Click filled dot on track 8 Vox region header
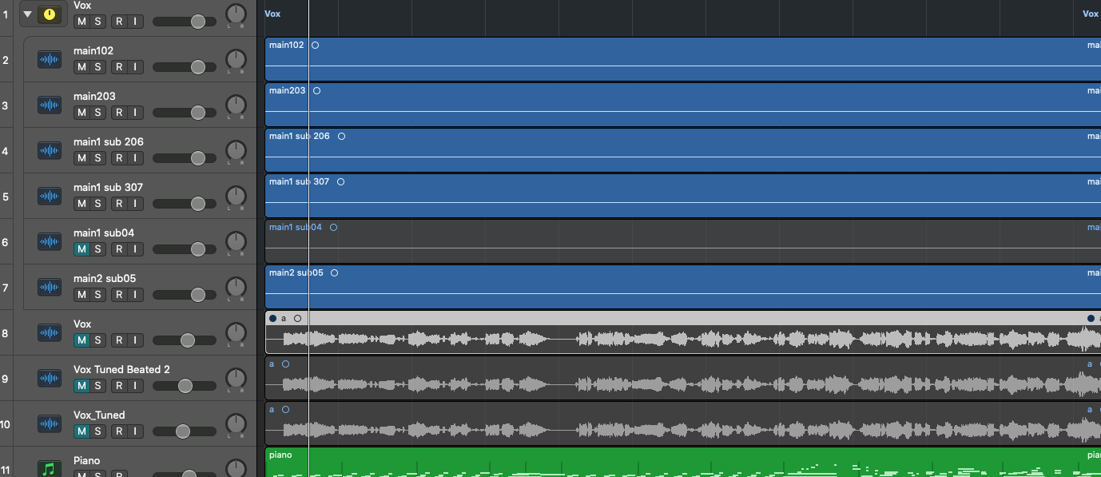Viewport: 1101px width, 477px height. (x=272, y=318)
